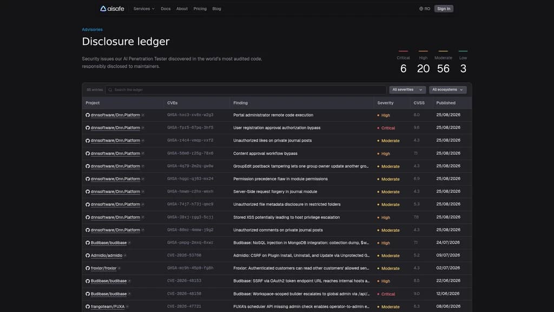
Task: Click the published date 12/06/2026
Action: point(448,294)
